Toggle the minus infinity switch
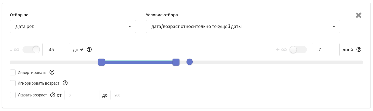373x111 pixels. tap(31, 50)
